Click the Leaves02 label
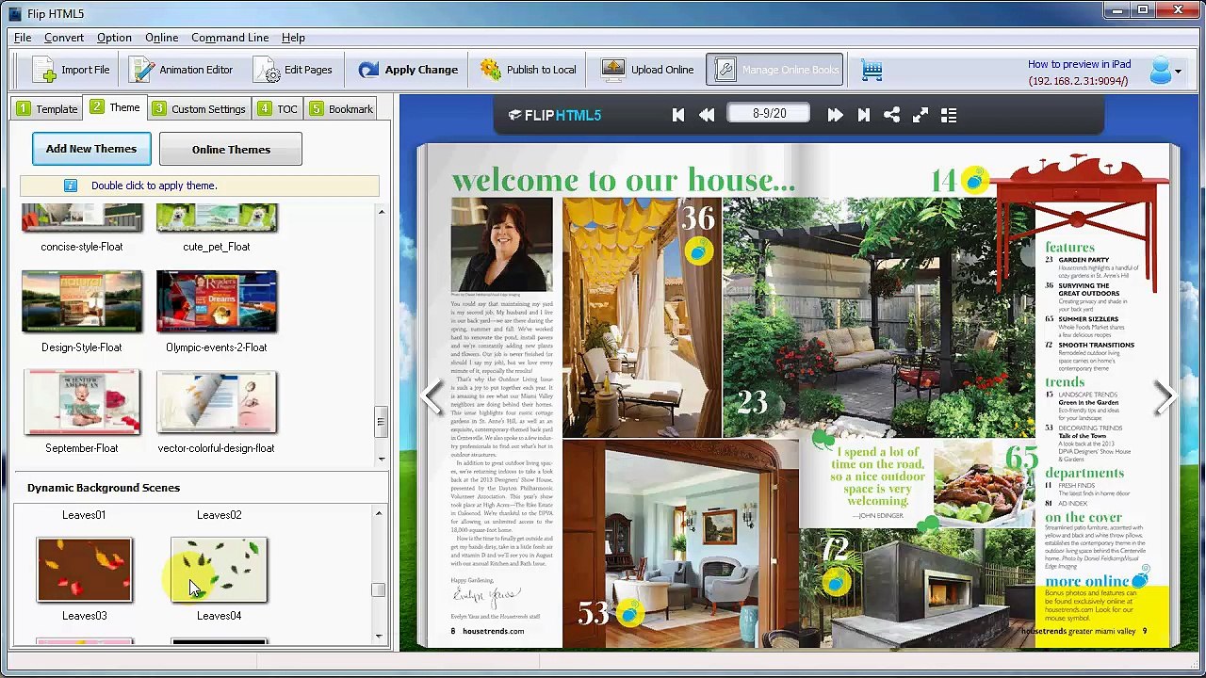This screenshot has height=678, width=1206. coord(219,515)
